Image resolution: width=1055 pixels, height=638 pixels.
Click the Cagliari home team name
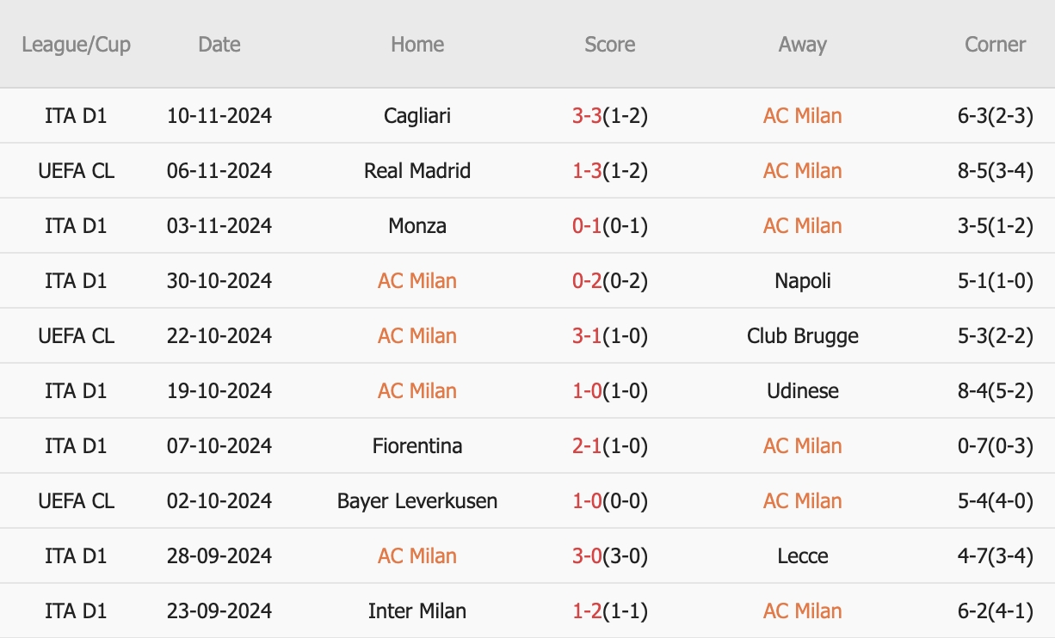(x=417, y=116)
